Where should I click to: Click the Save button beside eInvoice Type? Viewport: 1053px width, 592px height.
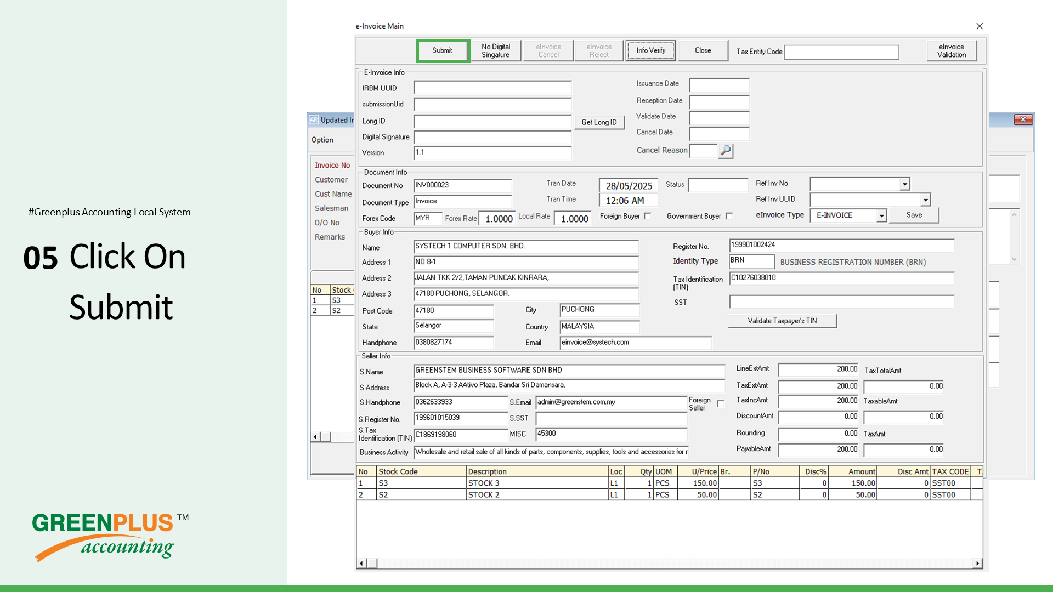[914, 215]
